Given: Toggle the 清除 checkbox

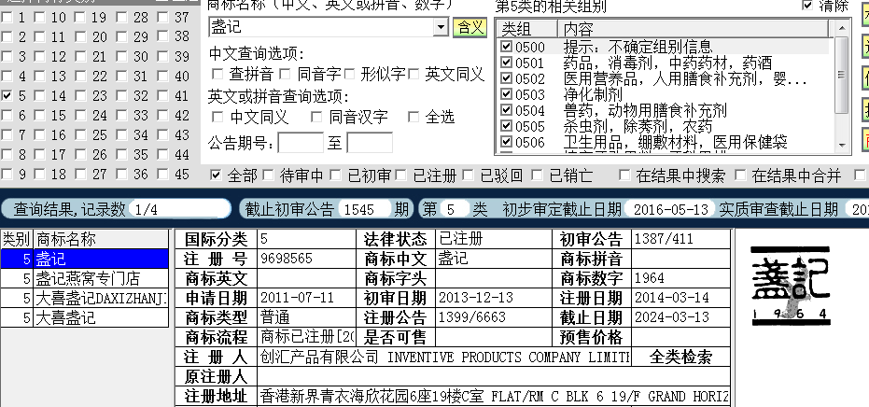Looking at the screenshot, I should tap(808, 6).
